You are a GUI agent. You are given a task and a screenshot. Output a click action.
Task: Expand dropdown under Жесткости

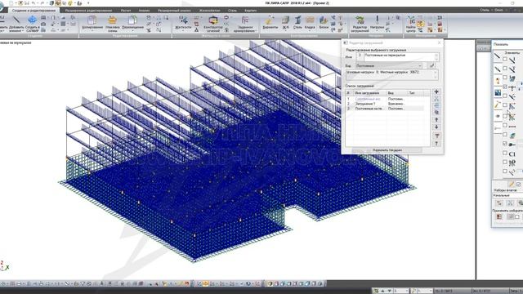tap(183, 31)
